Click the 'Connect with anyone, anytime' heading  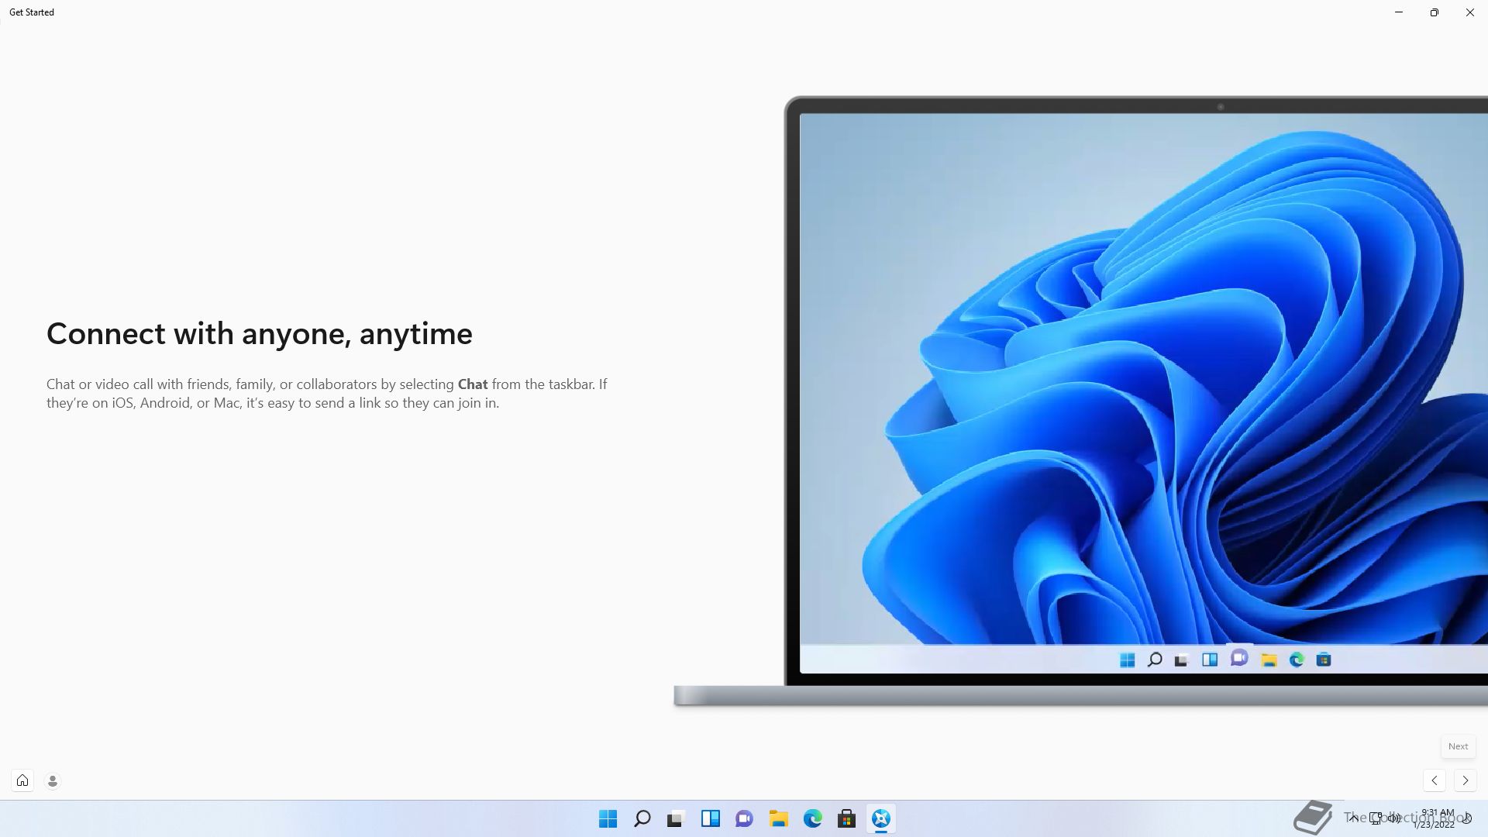(x=260, y=334)
